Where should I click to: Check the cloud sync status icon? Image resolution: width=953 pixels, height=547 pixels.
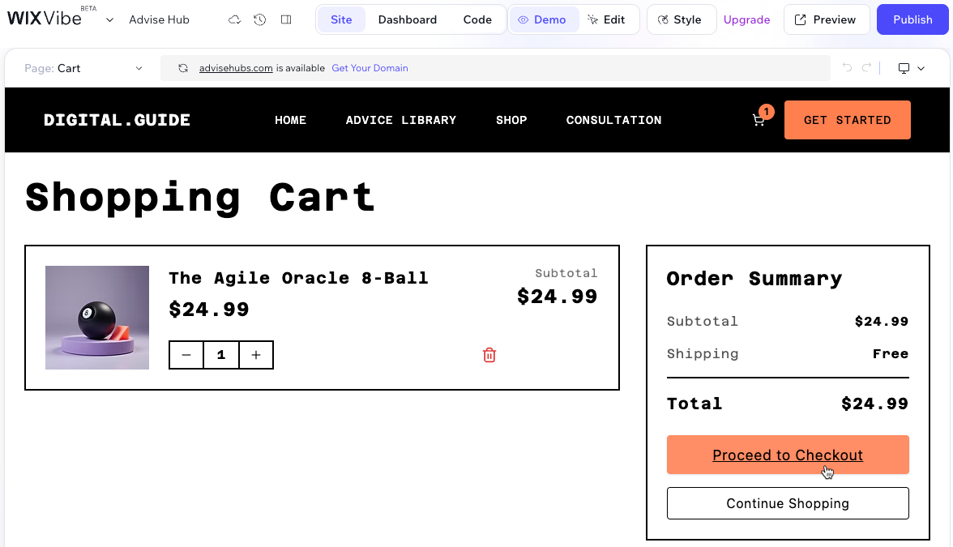(234, 19)
